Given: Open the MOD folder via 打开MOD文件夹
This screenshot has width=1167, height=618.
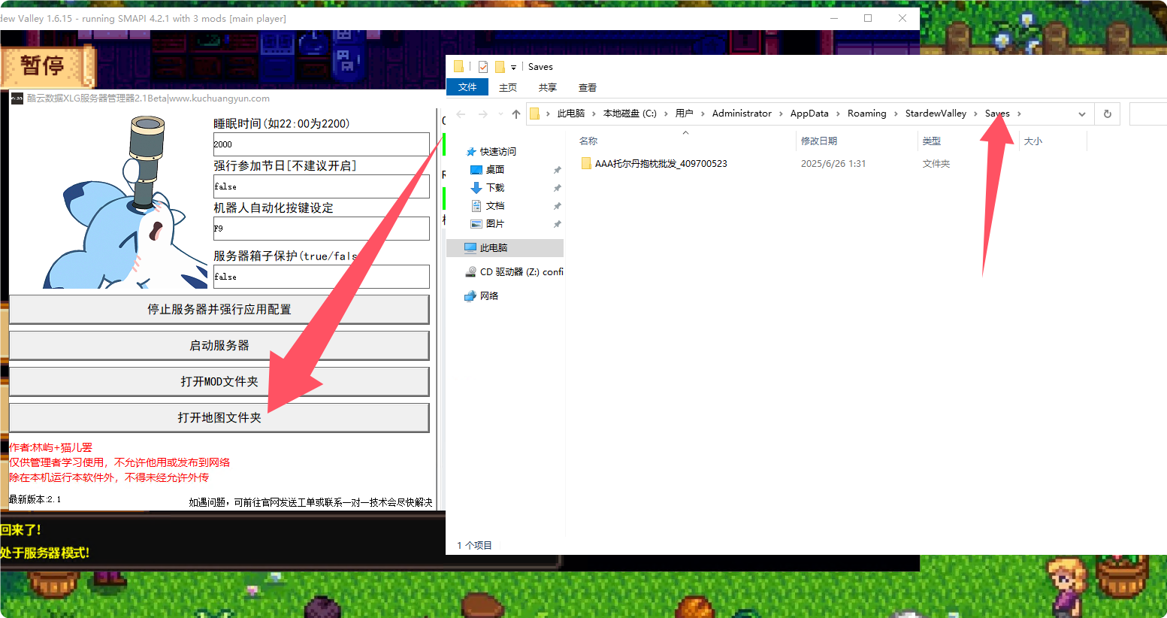Looking at the screenshot, I should [219, 381].
